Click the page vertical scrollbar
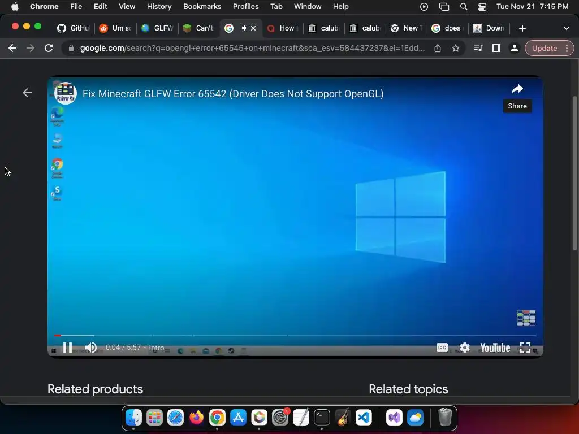 pyautogui.click(x=575, y=173)
